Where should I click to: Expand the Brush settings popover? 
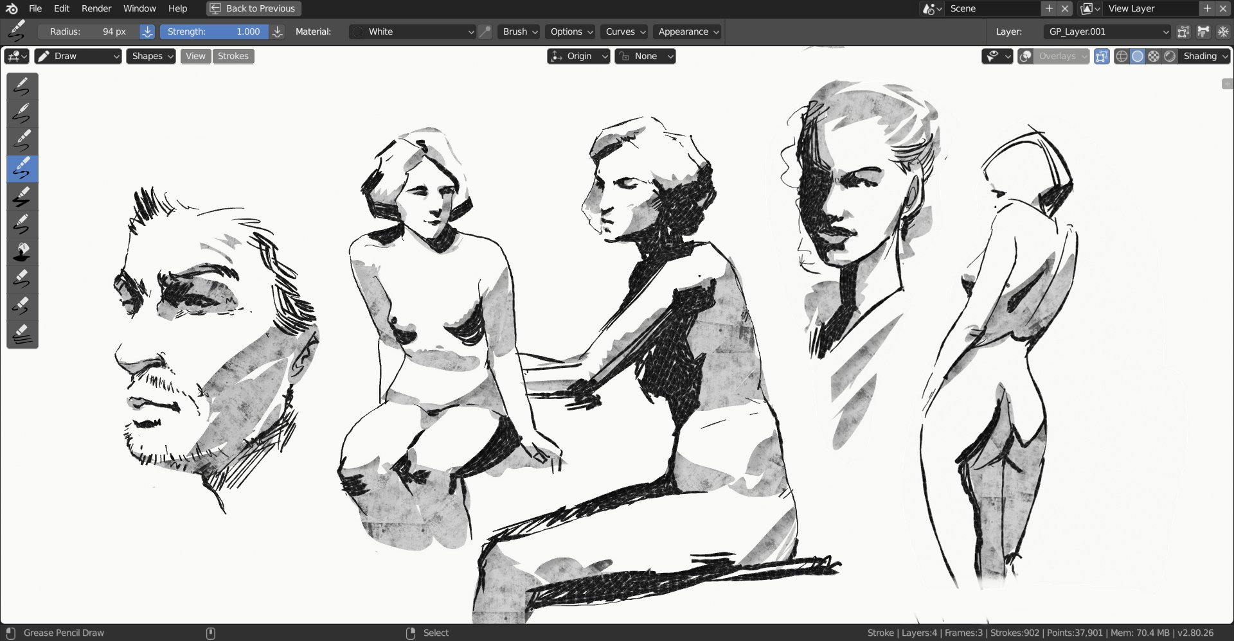(519, 31)
